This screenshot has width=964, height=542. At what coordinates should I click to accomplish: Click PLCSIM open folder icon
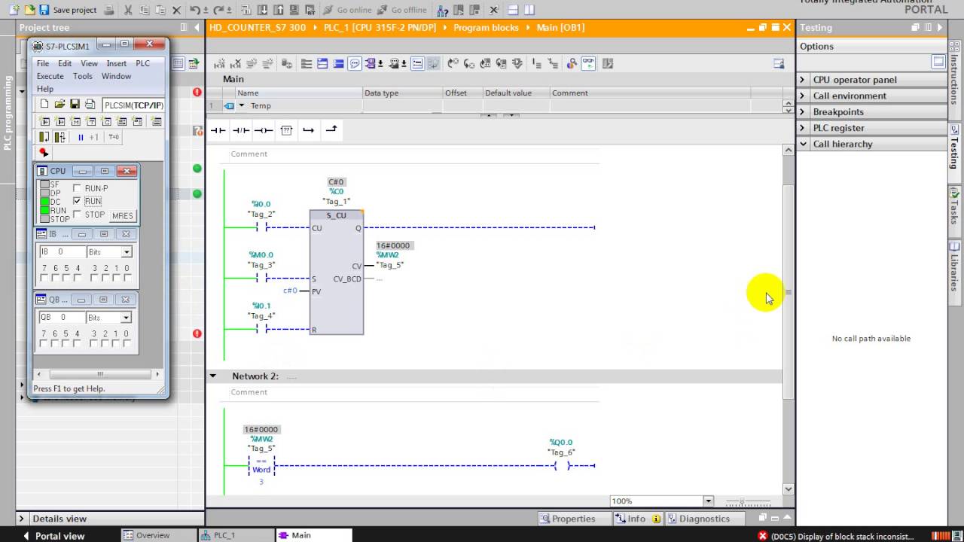tap(59, 104)
